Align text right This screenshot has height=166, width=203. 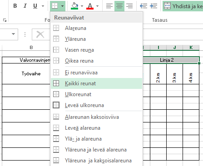tap(129, 6)
